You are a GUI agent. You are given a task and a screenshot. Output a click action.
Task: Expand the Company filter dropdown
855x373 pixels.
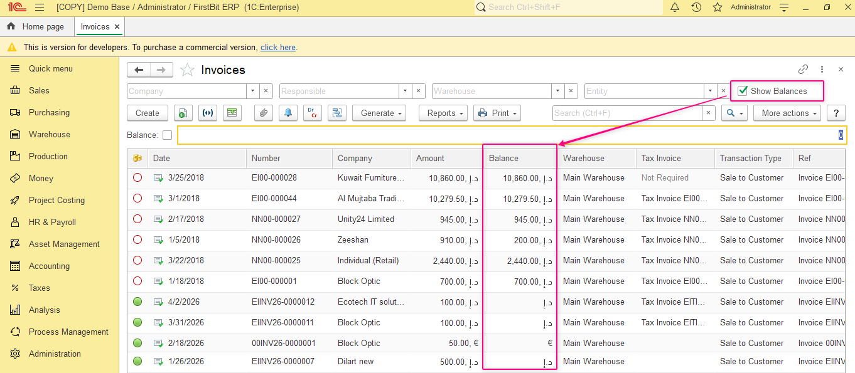(x=252, y=91)
